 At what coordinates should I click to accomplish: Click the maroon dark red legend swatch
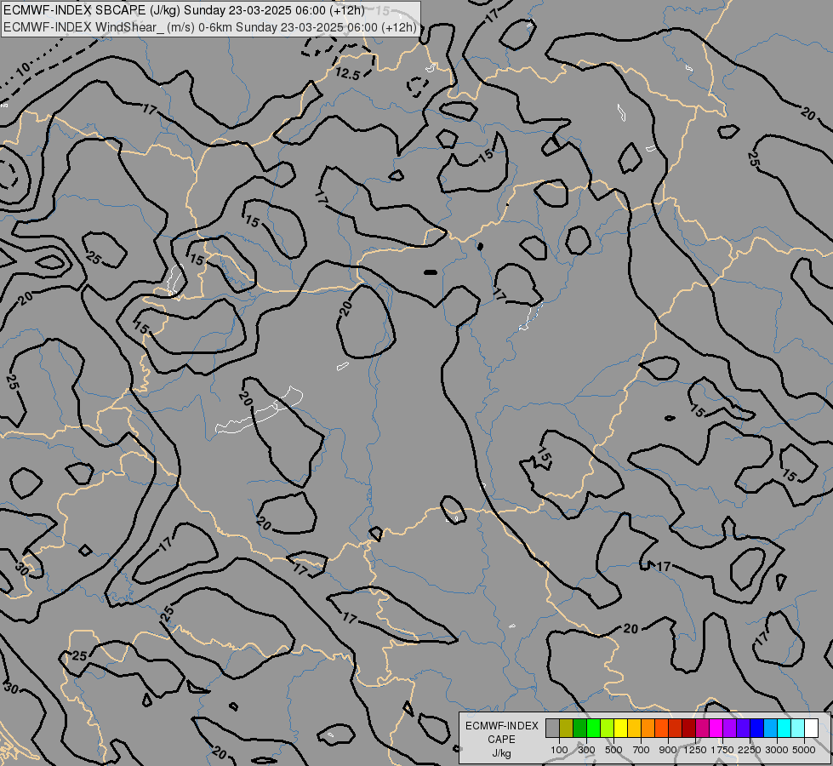tap(688, 729)
